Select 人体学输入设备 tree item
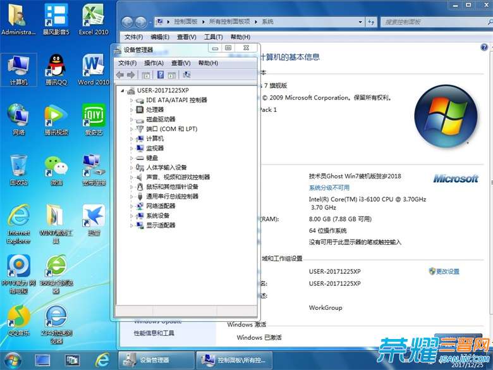This screenshot has height=370, width=493. pos(166,168)
